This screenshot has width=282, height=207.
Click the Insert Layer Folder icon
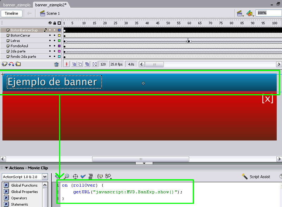tap(18, 64)
